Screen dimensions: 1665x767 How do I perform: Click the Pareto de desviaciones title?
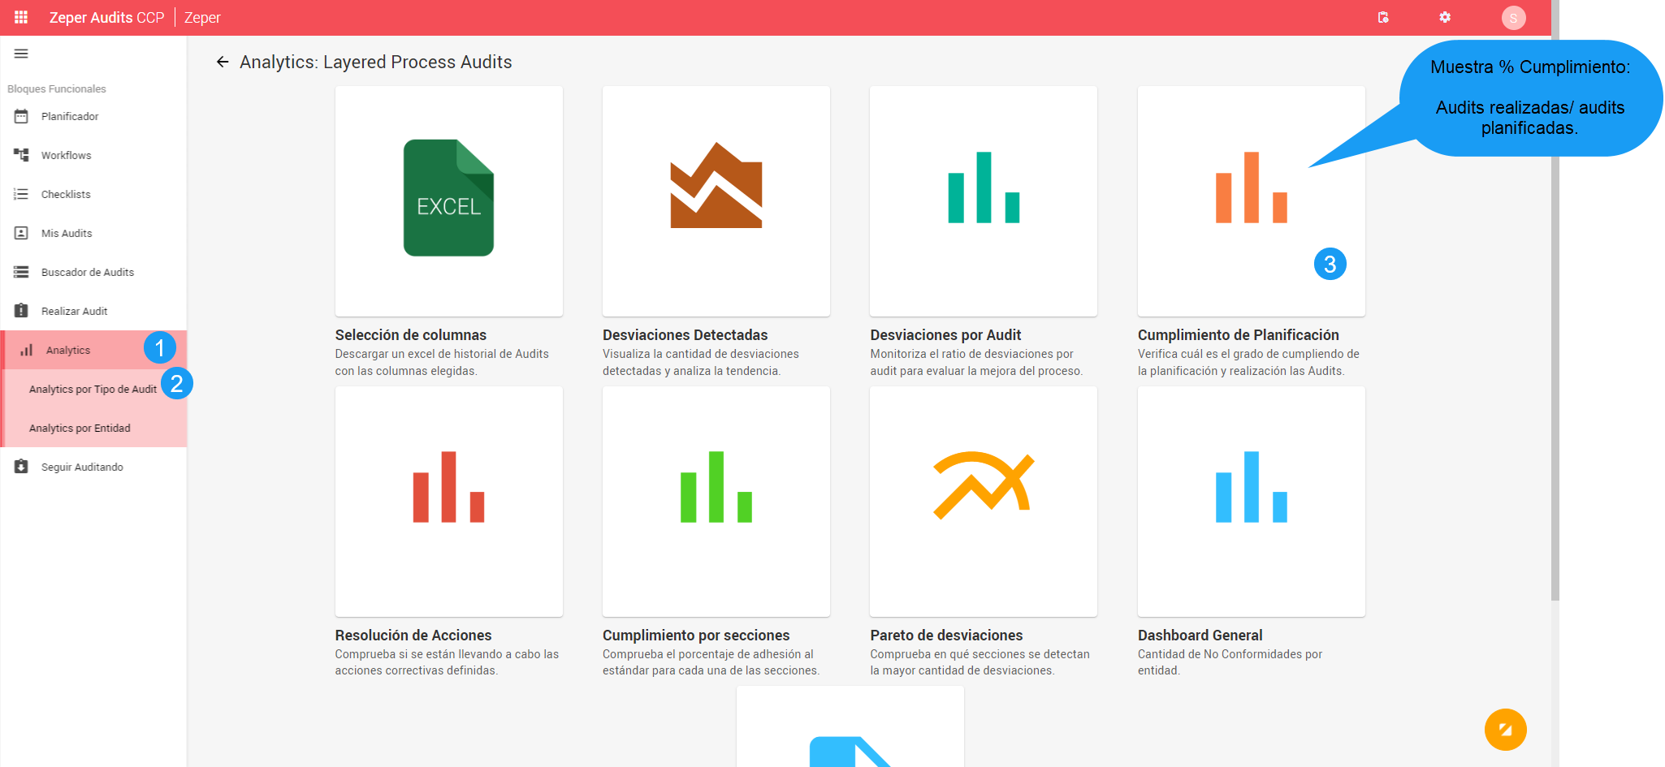tap(946, 635)
